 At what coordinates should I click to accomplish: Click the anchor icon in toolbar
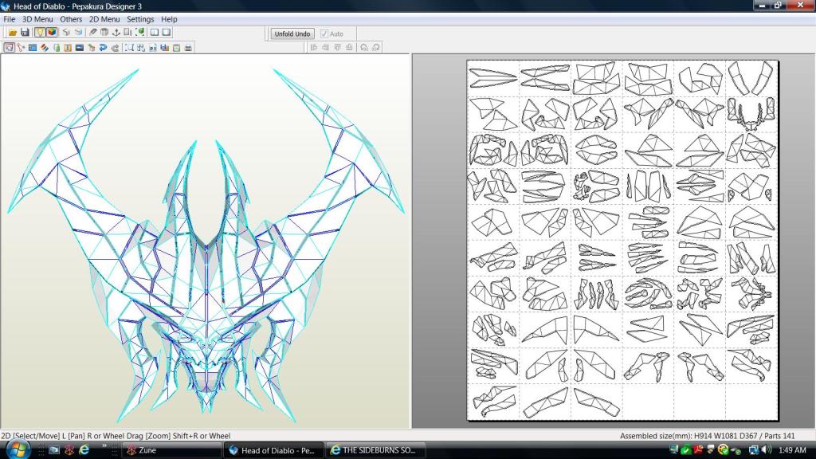[x=116, y=32]
